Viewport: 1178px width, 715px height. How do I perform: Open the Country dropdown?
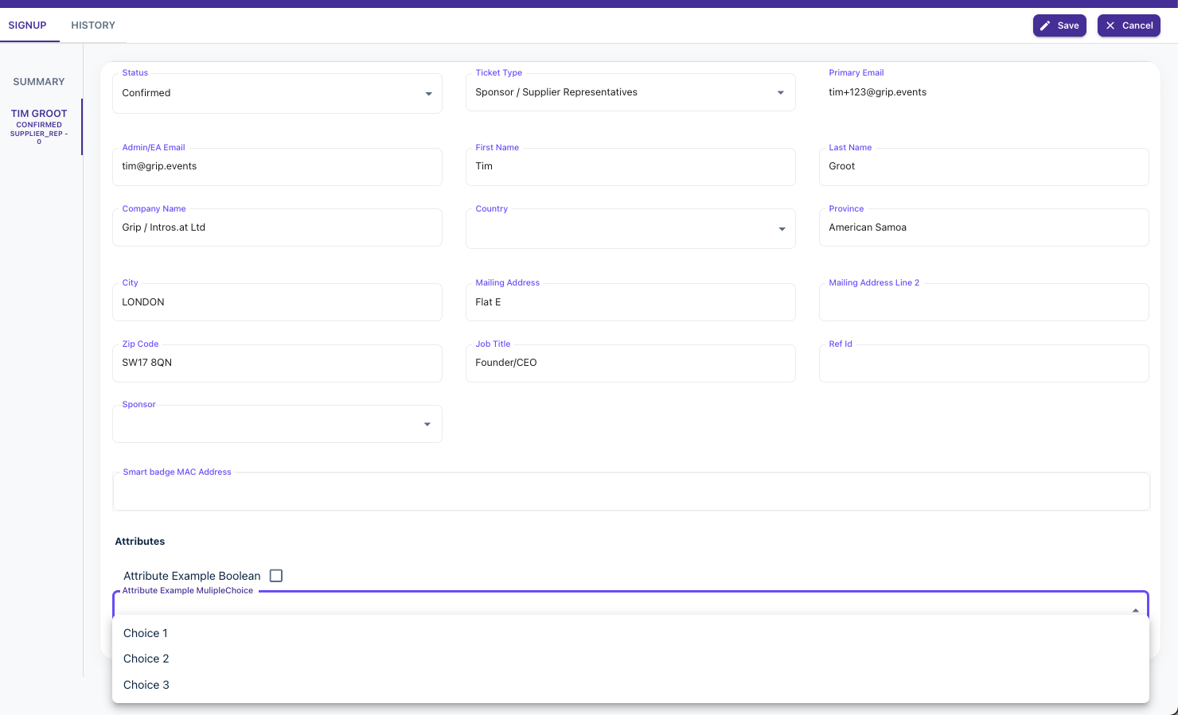(x=630, y=229)
